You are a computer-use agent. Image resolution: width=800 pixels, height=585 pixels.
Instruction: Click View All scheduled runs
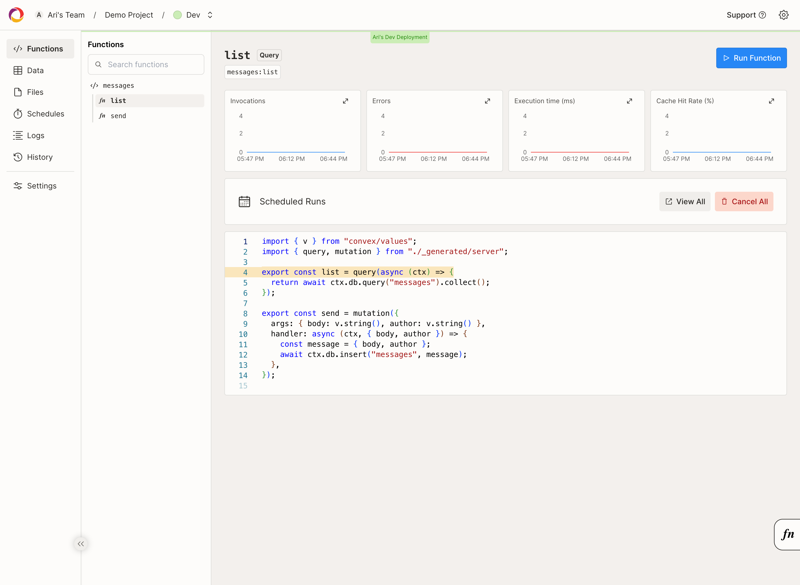(685, 201)
